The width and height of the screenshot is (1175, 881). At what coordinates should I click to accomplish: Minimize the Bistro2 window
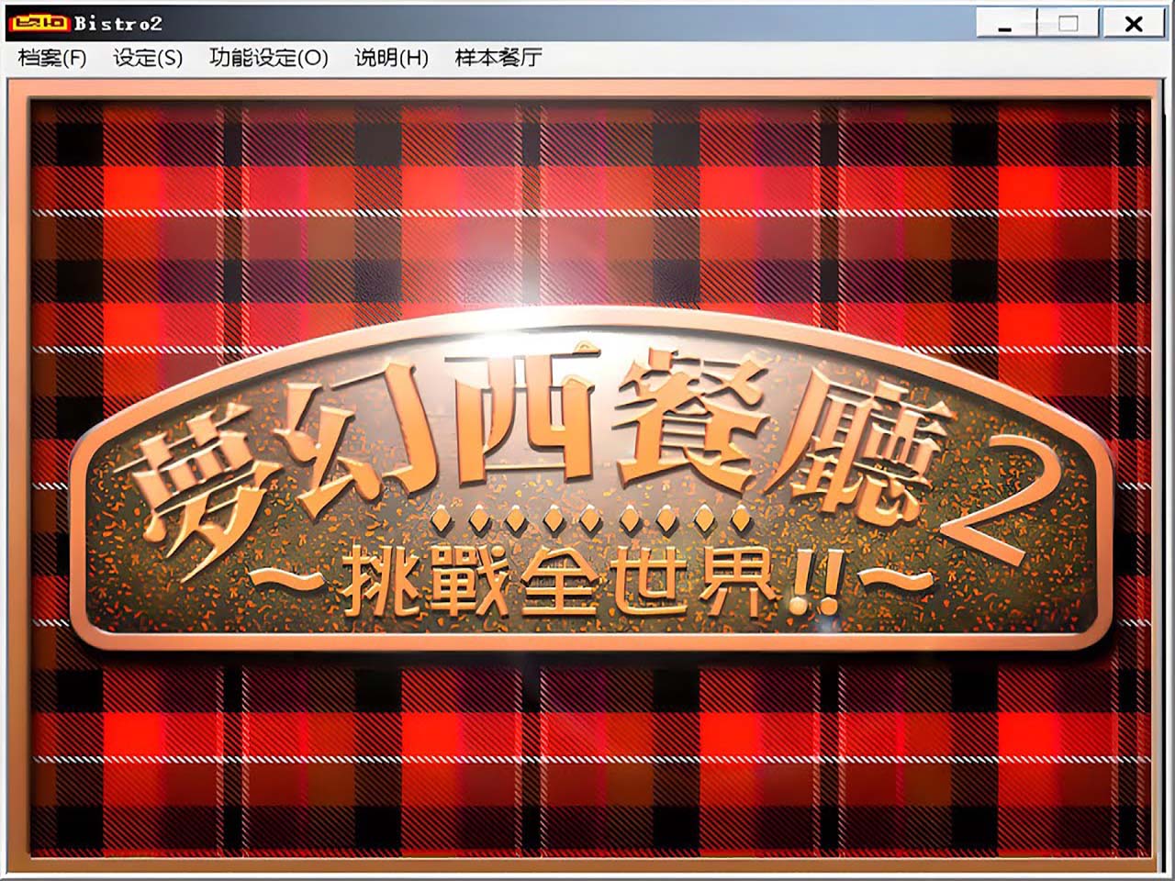click(x=1004, y=24)
